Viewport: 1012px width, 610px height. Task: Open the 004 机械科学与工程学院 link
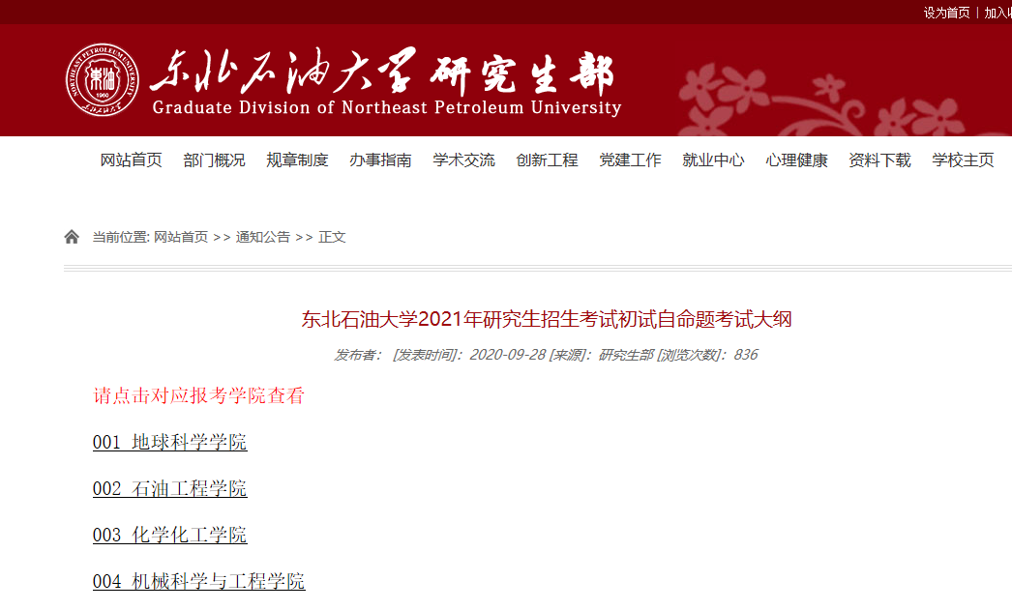pyautogui.click(x=197, y=581)
